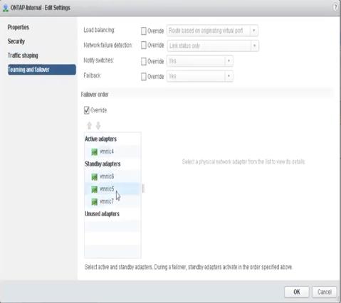Open the Traffic shaping settings page
Viewport: 341px width, 303px height.
pos(23,55)
